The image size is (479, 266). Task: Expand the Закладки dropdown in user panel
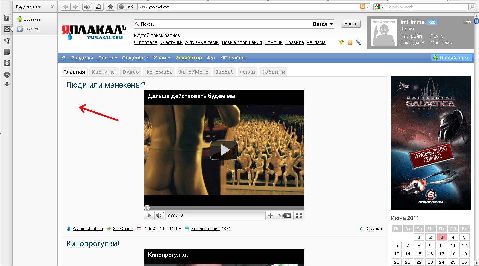point(412,43)
